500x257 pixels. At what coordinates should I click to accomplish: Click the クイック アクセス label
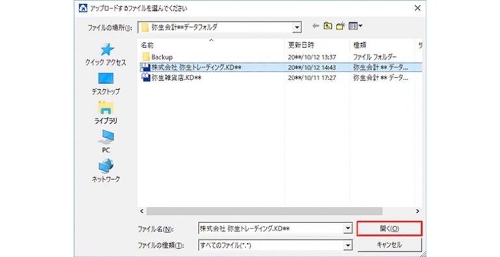click(x=106, y=62)
